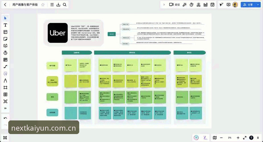Open search with the magnifier icon

click(65, 5)
